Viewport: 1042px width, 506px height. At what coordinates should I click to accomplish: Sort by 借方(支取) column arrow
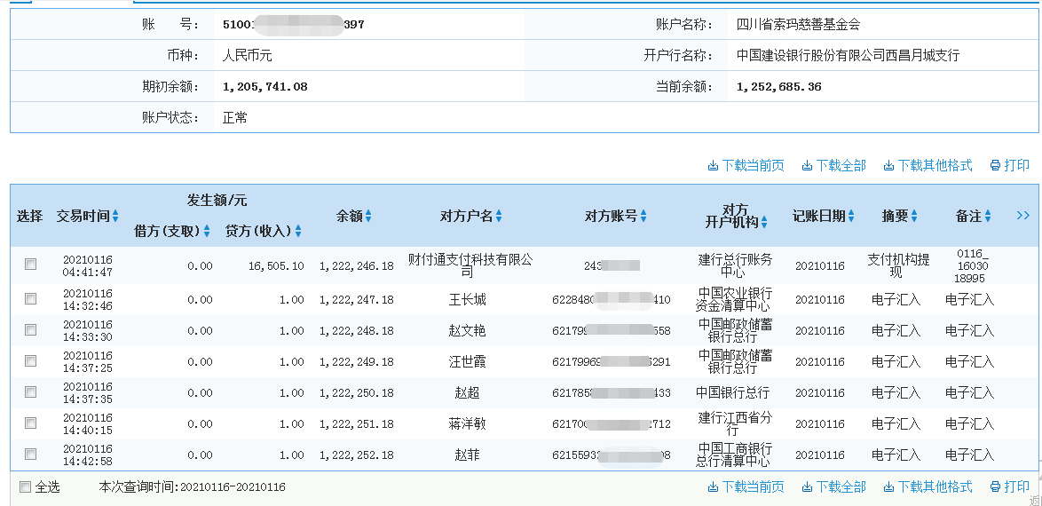coord(207,232)
